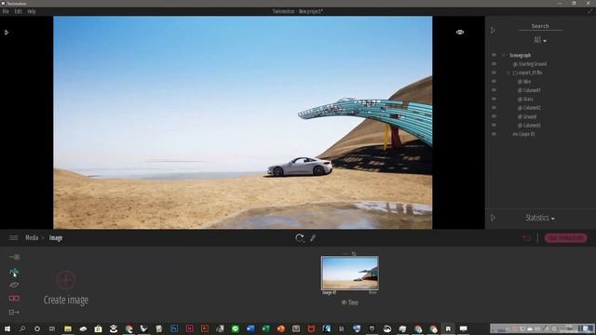Open the All filter dropdown
Viewport: 596px width, 335px height.
point(540,40)
